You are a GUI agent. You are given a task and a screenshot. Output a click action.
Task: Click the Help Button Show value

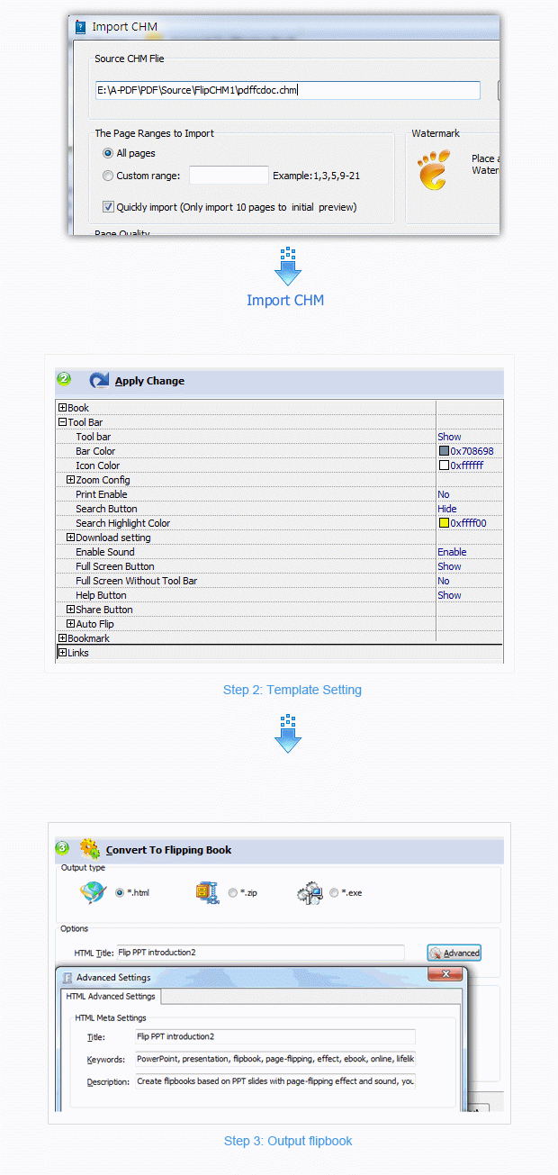(449, 595)
